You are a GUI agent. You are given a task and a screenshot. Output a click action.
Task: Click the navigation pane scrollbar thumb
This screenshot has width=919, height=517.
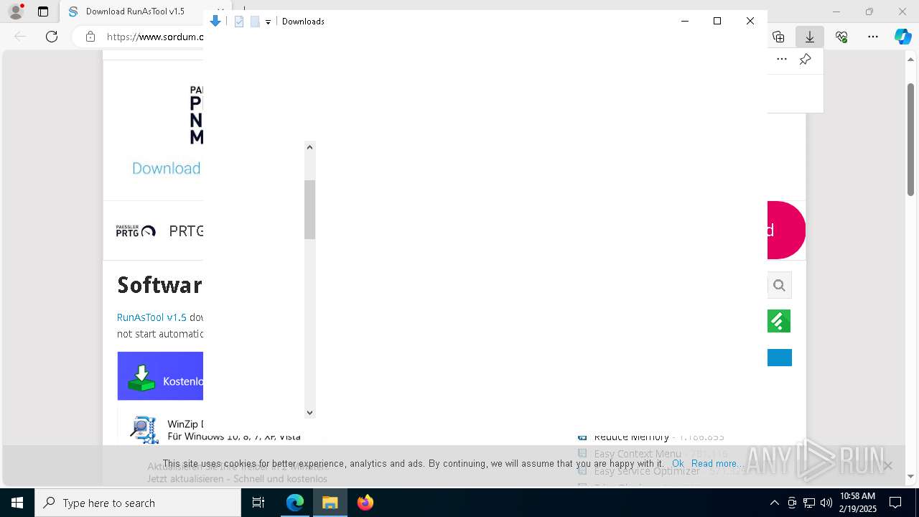tap(310, 210)
